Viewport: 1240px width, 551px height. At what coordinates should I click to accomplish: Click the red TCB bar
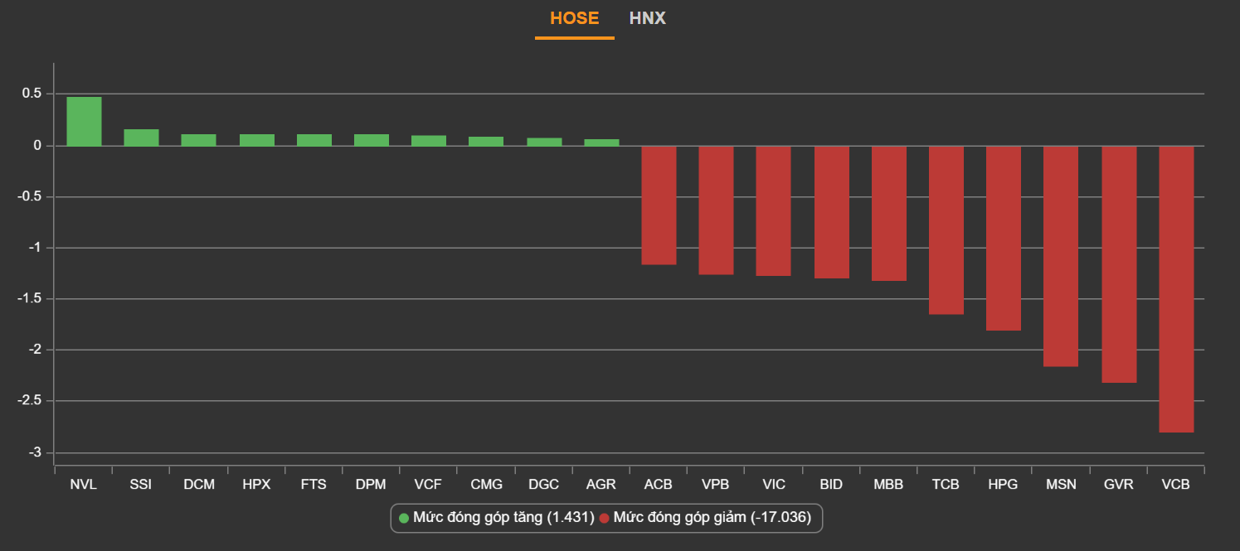(946, 230)
